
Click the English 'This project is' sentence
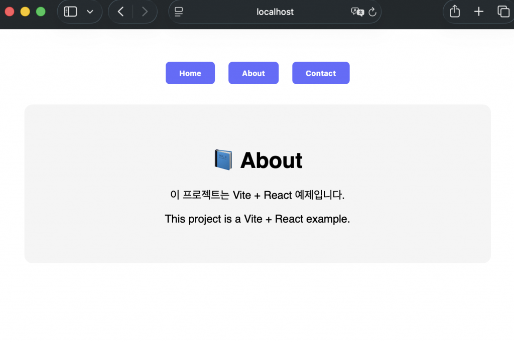pos(257,219)
